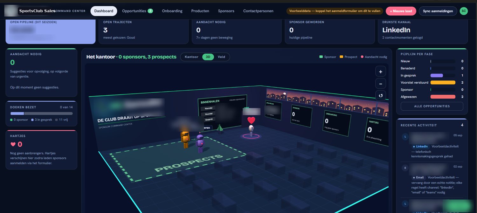Open the Onboarding tab

click(x=172, y=11)
